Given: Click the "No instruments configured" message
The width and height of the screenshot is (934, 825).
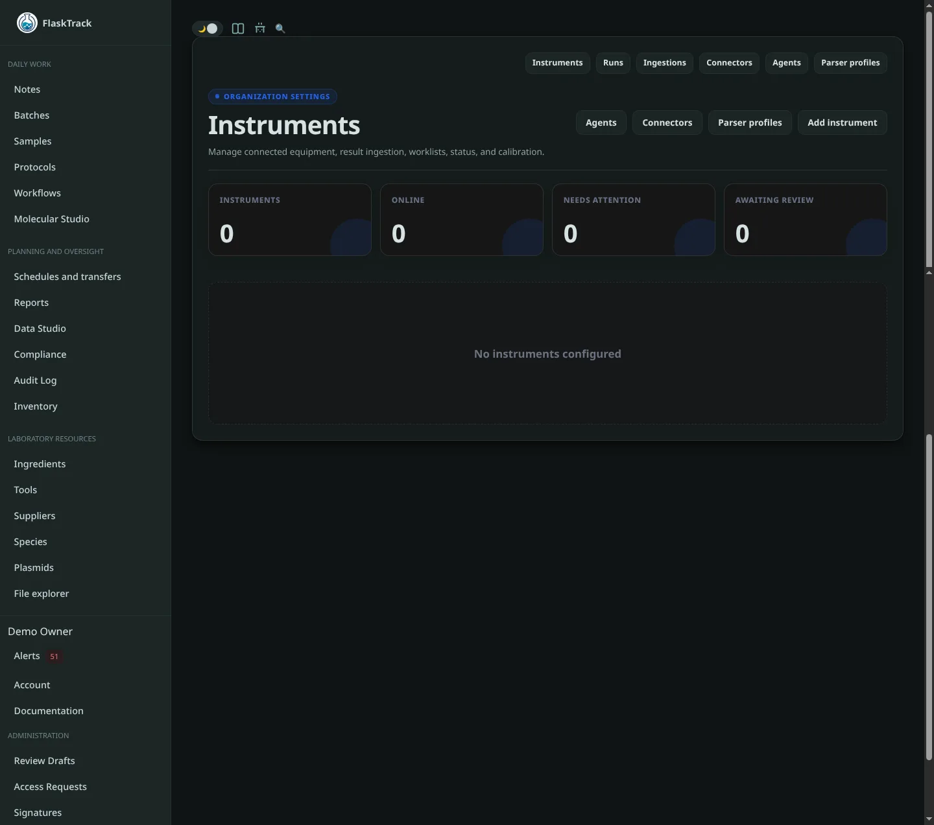Looking at the screenshot, I should (547, 354).
